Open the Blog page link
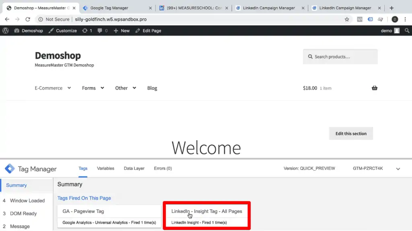Screen dimensions: 412x231 coord(152,88)
